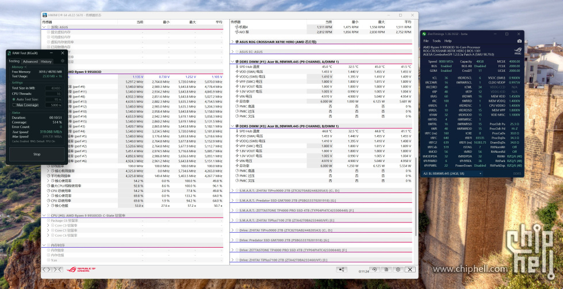The height and width of the screenshot is (289, 563).
Task: Click the right sensor panel vertical scrollbar
Action: click(x=416, y=197)
